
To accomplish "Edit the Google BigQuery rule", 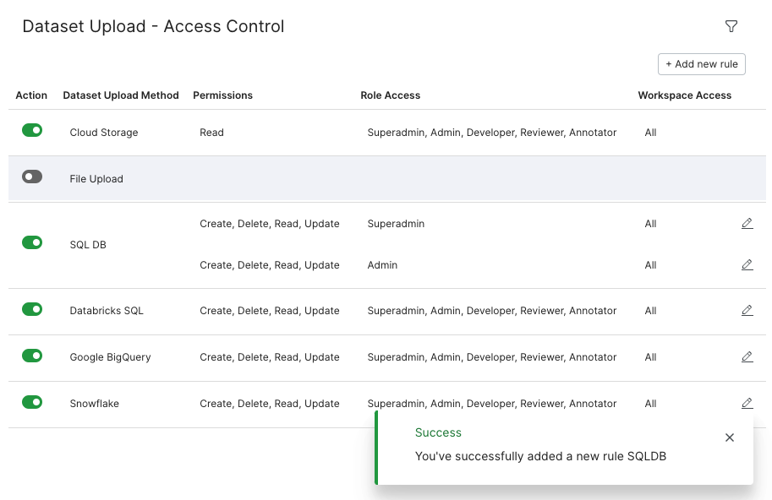I will tap(747, 357).
